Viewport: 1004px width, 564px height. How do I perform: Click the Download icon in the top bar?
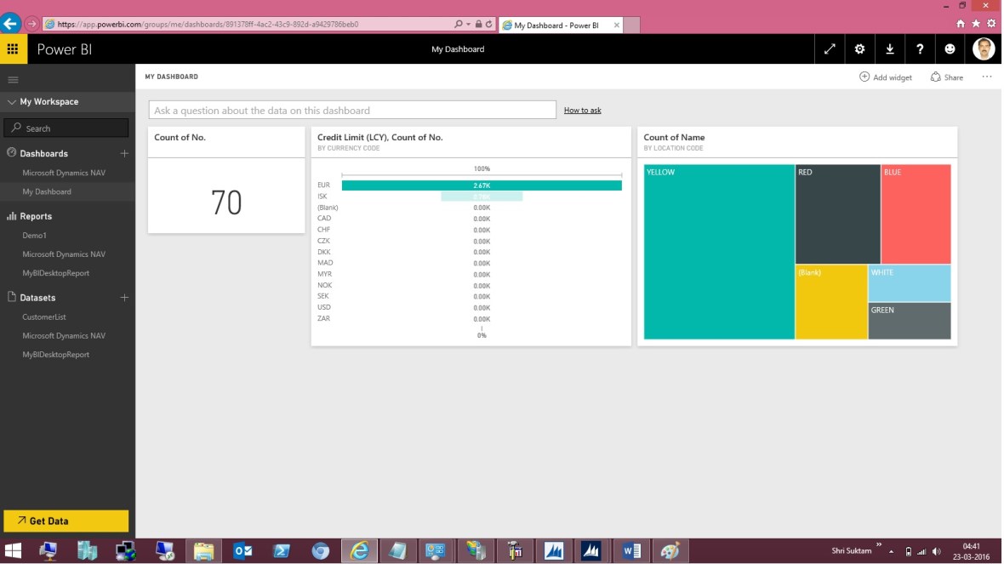click(889, 49)
